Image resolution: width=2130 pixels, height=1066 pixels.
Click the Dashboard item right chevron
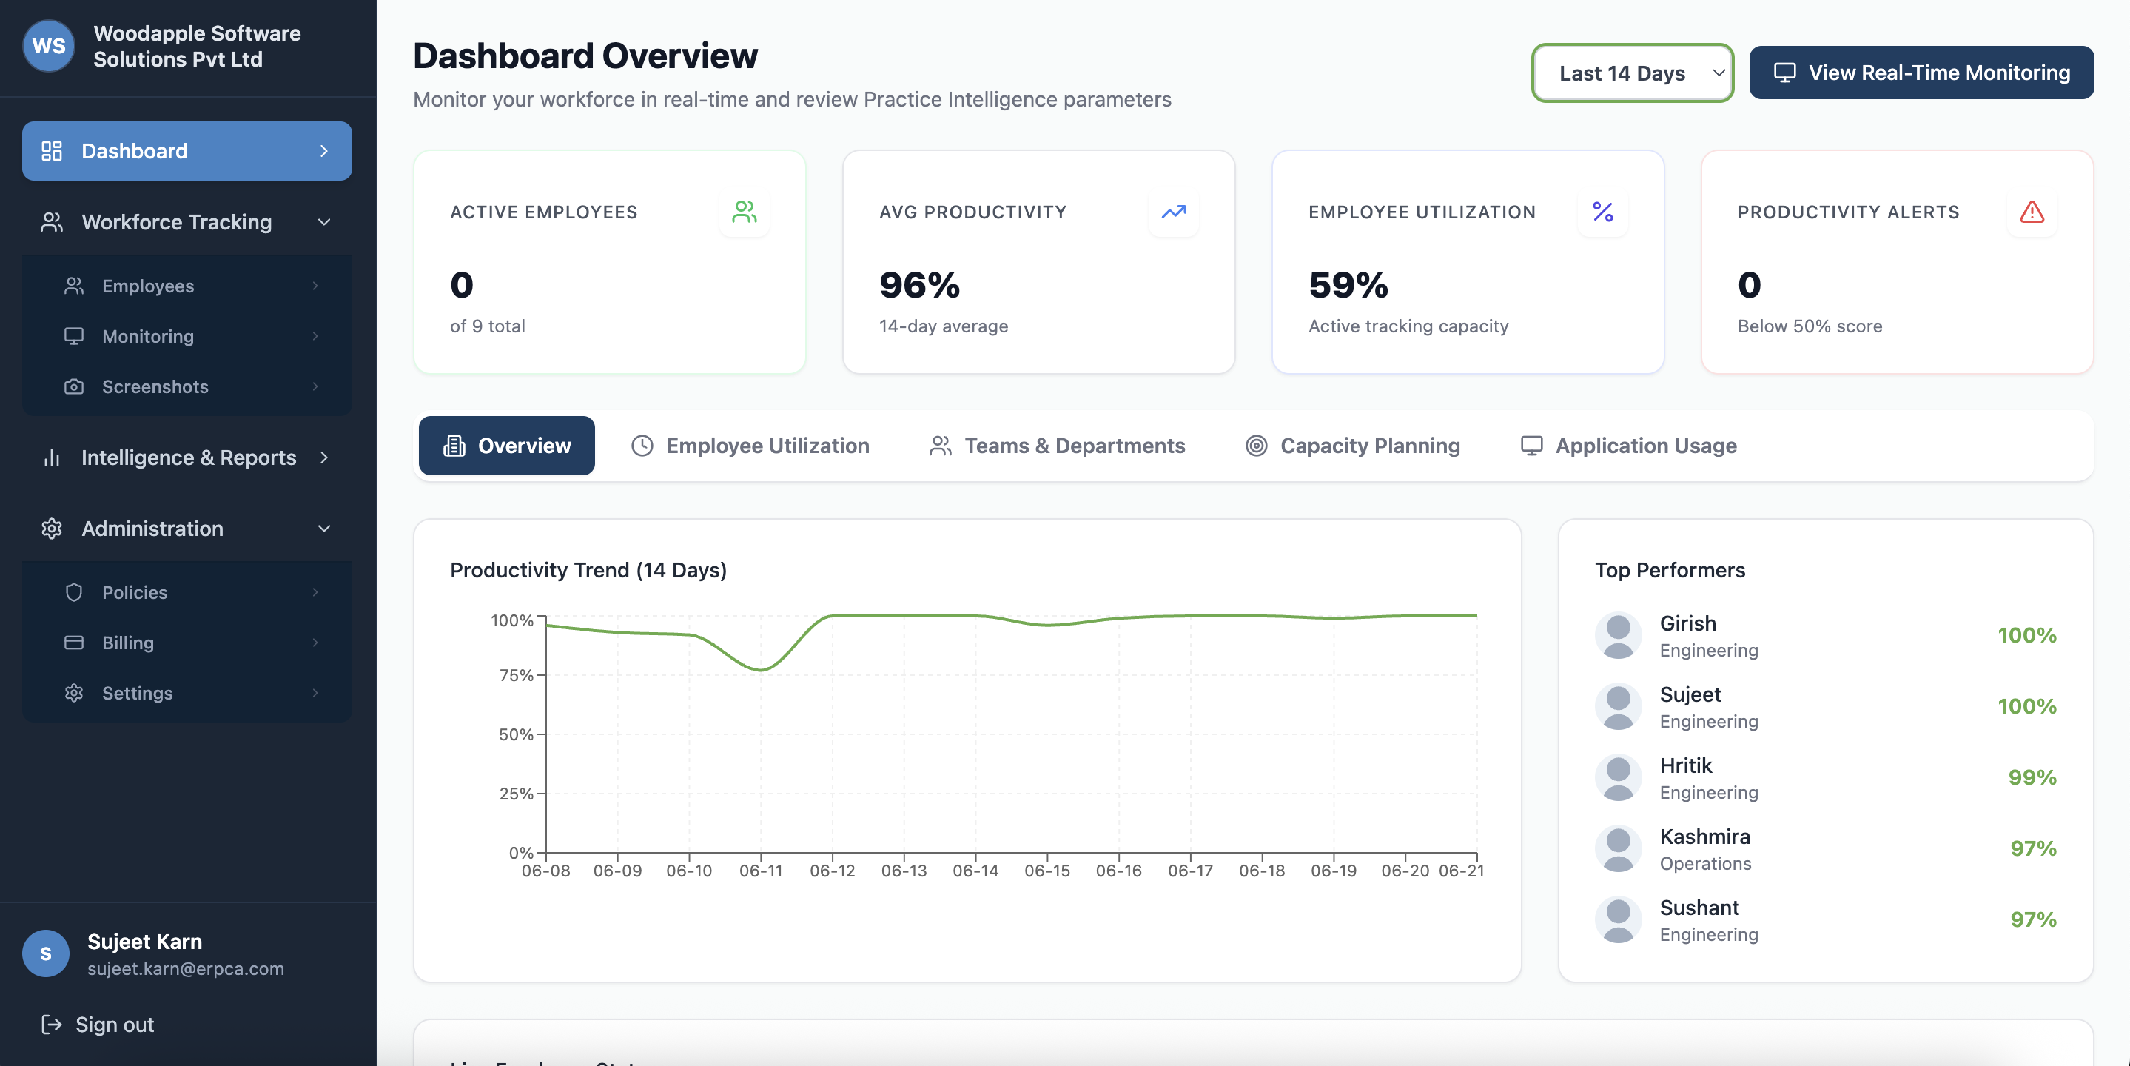[x=324, y=150]
